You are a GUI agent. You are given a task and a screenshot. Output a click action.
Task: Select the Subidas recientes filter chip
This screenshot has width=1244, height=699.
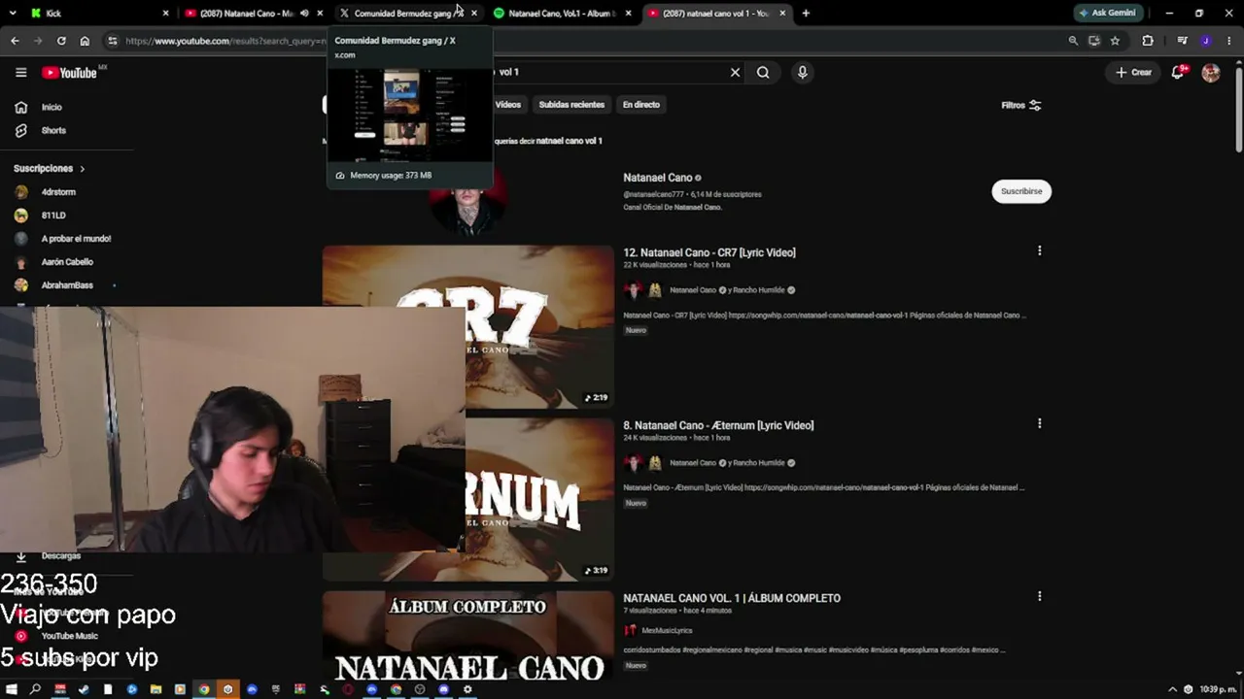click(x=571, y=105)
